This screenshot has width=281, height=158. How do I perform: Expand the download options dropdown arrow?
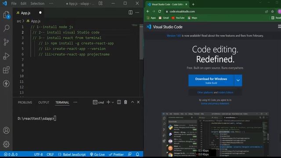[238, 80]
